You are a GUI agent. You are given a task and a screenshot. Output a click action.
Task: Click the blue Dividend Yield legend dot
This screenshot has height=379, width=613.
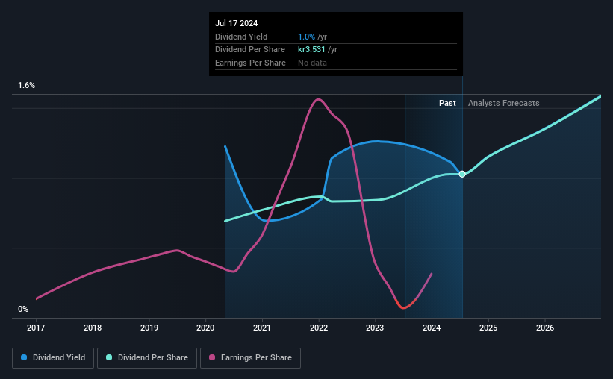pos(24,357)
